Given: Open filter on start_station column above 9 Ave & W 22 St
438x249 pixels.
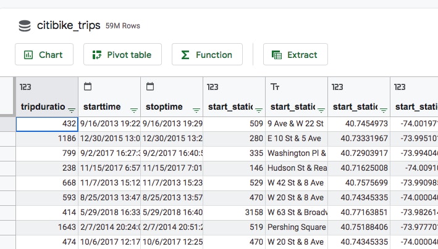Looking at the screenshot, I should click(x=321, y=110).
